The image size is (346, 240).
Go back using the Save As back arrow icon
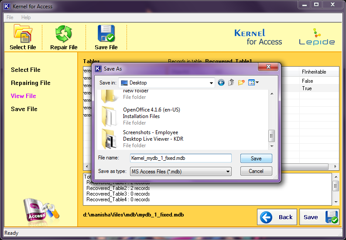[221, 83]
